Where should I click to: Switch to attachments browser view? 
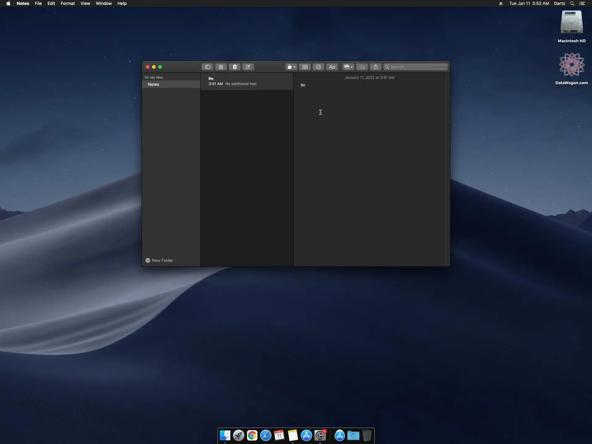(x=221, y=67)
